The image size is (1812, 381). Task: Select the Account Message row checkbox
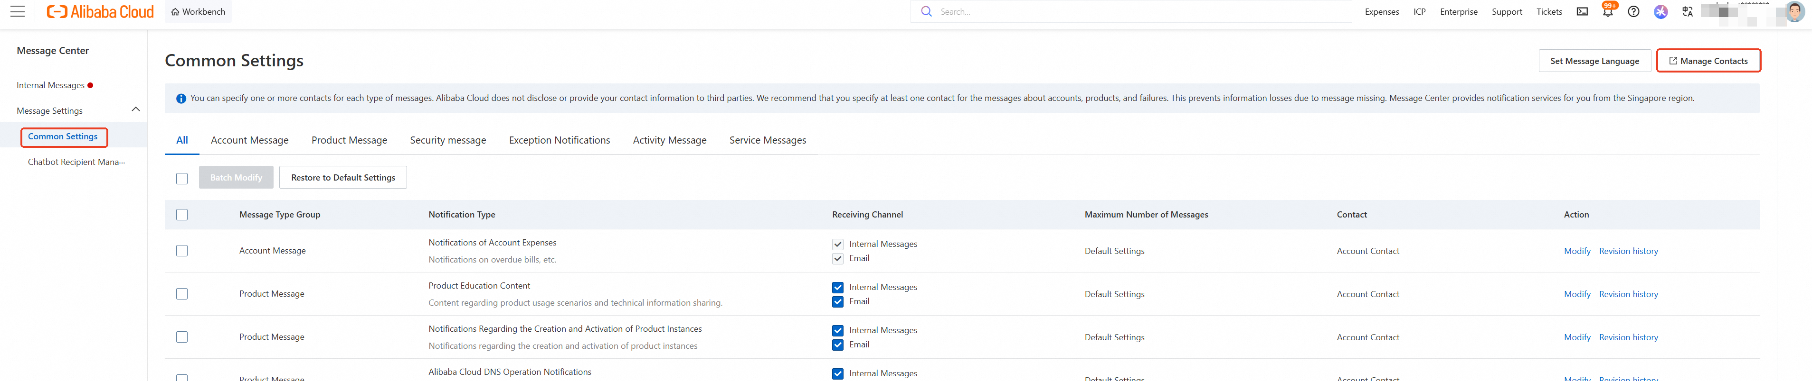182,251
